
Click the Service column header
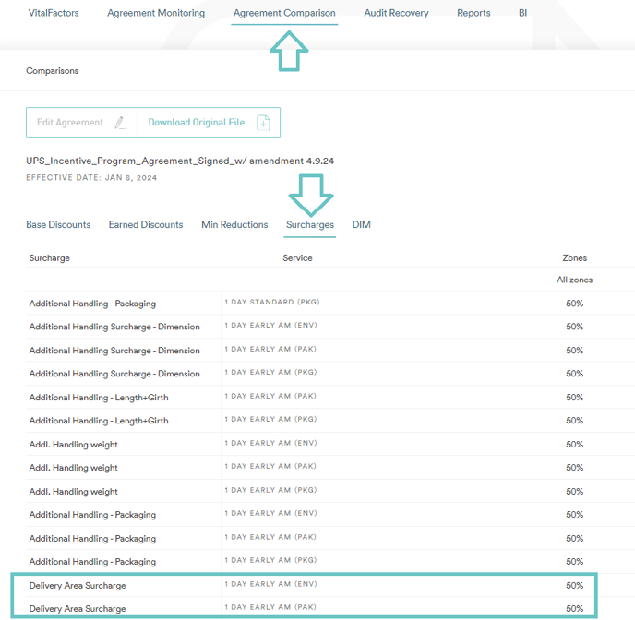click(297, 258)
